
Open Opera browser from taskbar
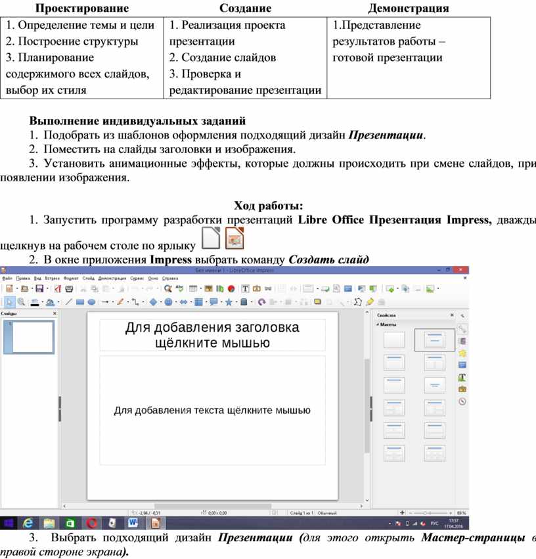(92, 523)
